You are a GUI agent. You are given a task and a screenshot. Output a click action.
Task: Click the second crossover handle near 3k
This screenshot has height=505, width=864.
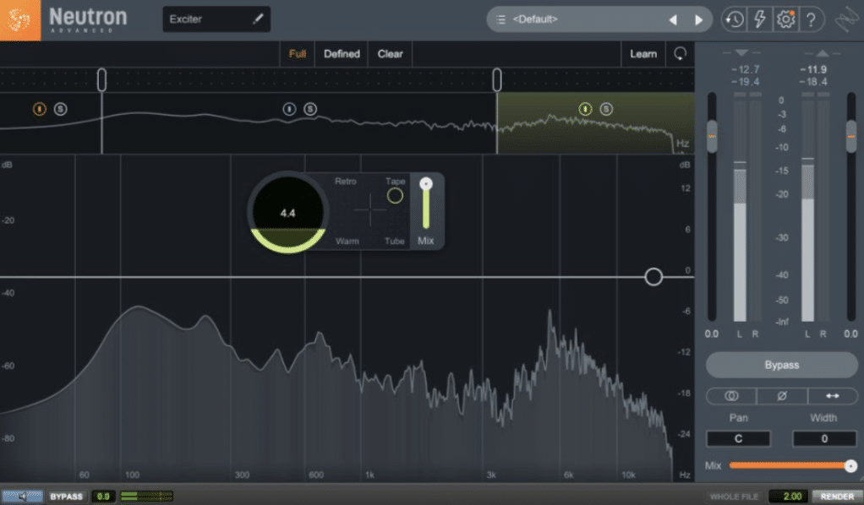[x=497, y=80]
